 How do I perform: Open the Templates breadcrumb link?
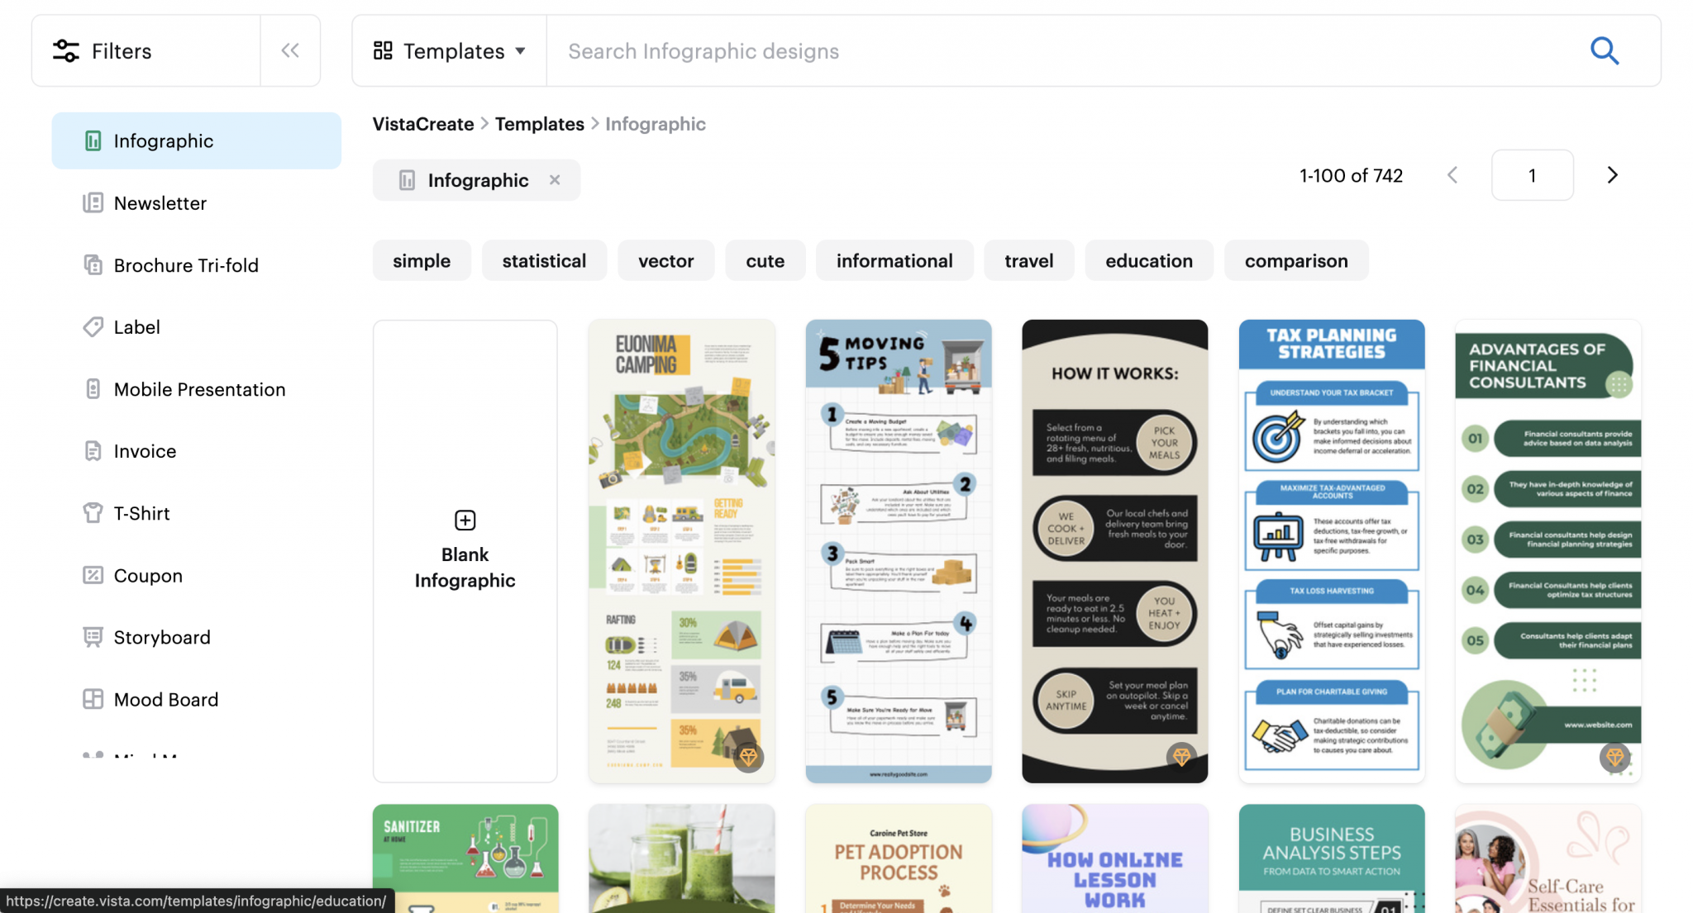pyautogui.click(x=540, y=124)
